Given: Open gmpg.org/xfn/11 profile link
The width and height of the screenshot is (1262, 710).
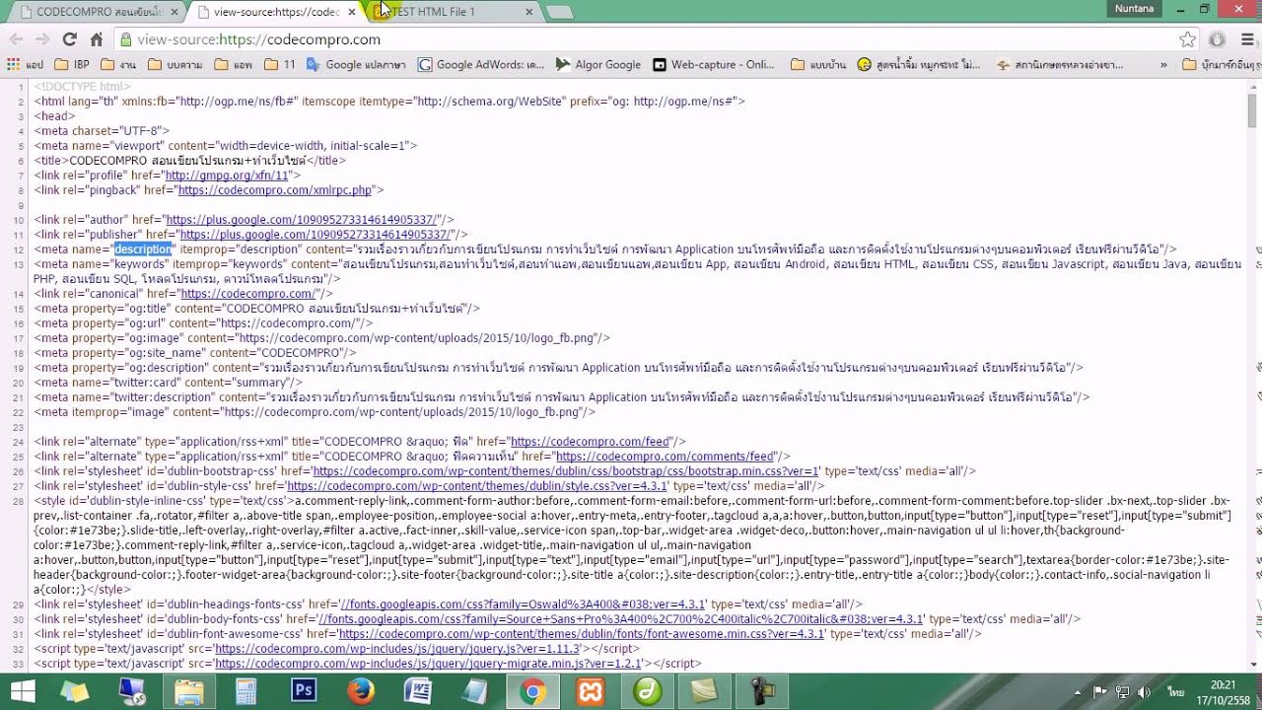Looking at the screenshot, I should click(x=226, y=176).
